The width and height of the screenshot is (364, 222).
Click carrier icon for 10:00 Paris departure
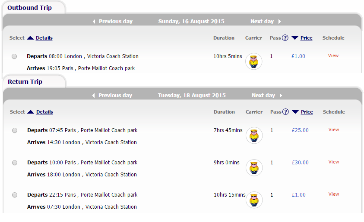(x=254, y=167)
